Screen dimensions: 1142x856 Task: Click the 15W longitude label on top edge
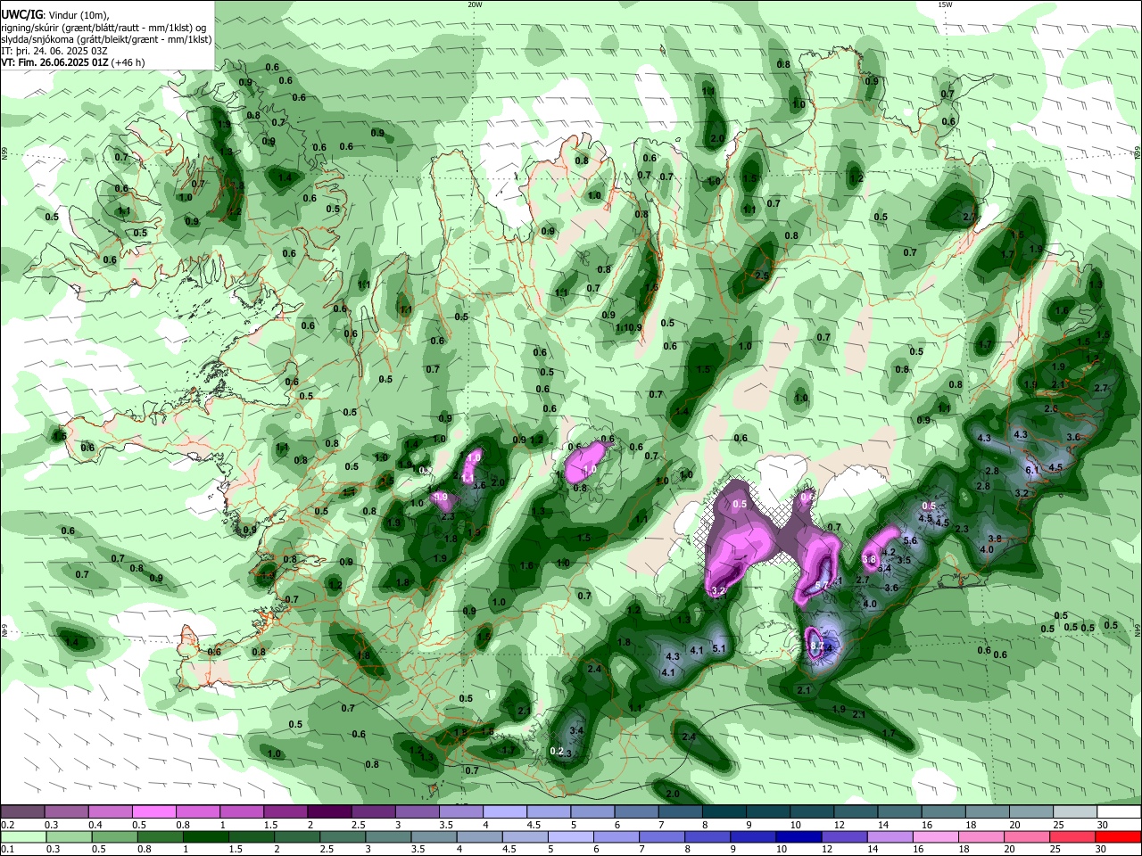point(944,4)
